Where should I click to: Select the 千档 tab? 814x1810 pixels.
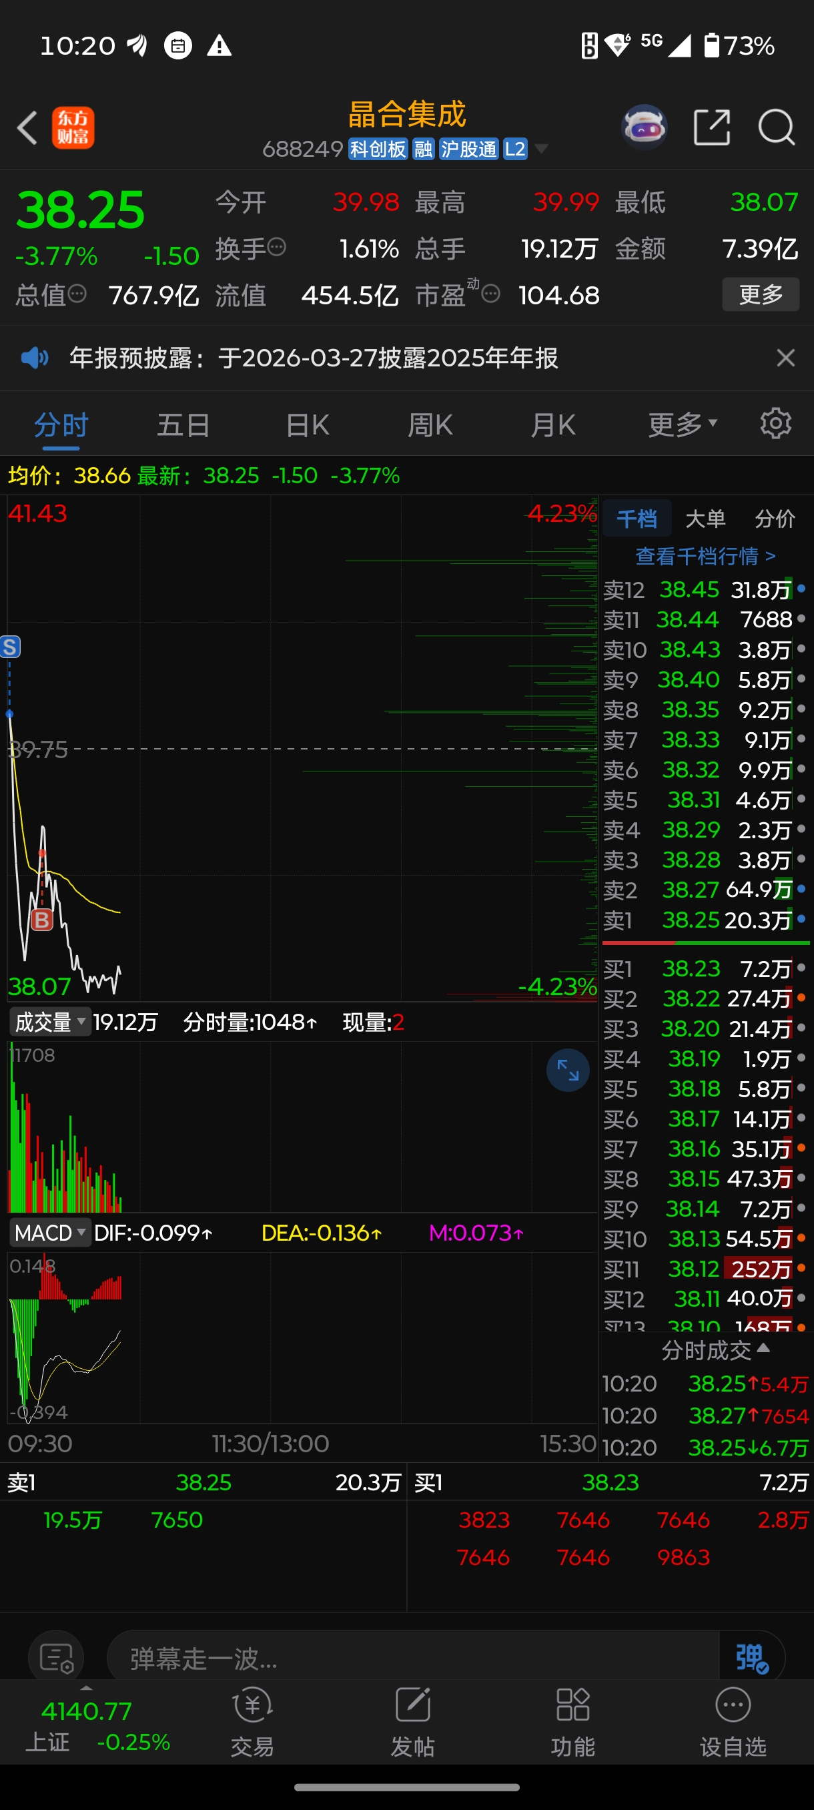tap(637, 519)
